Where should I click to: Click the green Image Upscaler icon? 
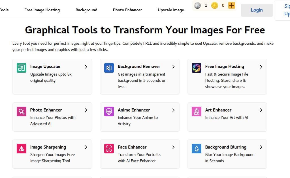point(22,68)
